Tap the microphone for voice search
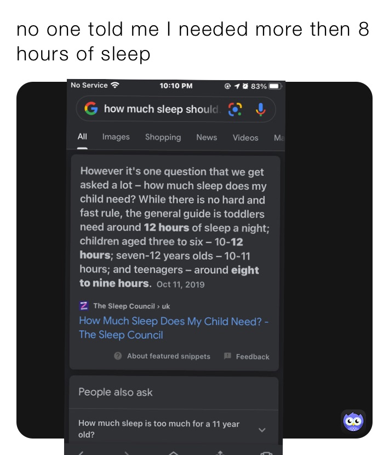389x455 pixels. pyautogui.click(x=261, y=109)
